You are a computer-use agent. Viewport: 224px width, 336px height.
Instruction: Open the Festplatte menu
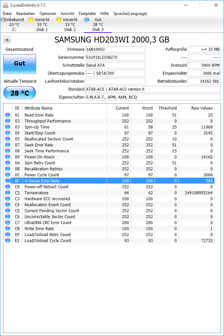click(x=87, y=14)
